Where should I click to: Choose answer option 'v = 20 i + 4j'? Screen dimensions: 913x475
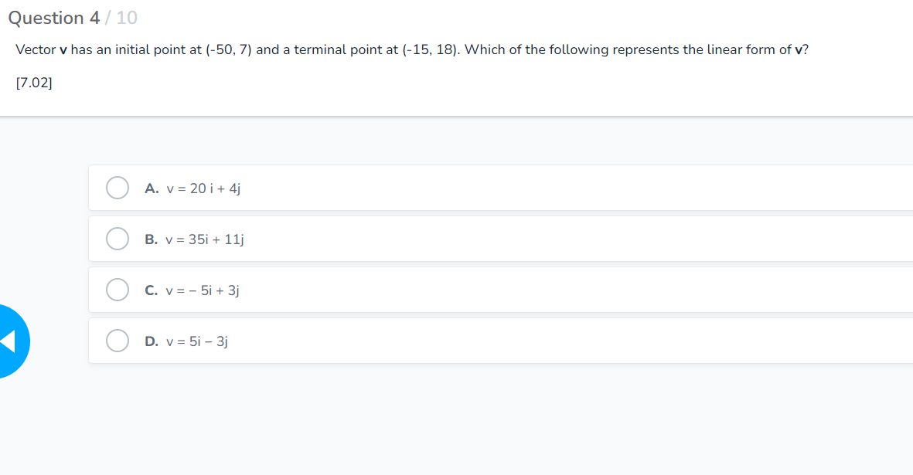[202, 188]
